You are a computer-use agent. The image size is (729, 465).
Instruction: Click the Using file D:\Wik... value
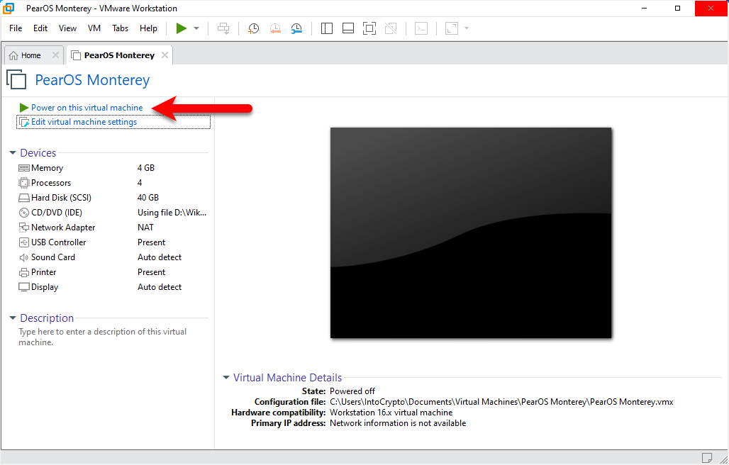tap(172, 212)
